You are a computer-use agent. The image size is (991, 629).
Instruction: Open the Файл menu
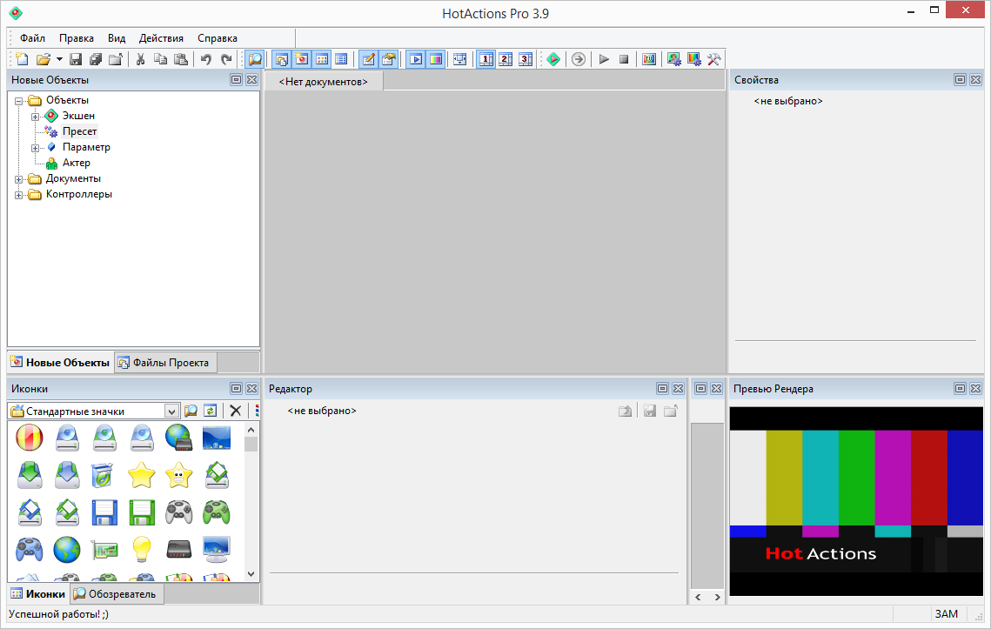click(x=32, y=38)
